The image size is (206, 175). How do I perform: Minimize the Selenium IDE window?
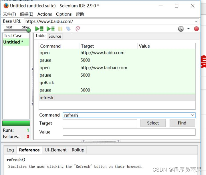(x=161, y=6)
